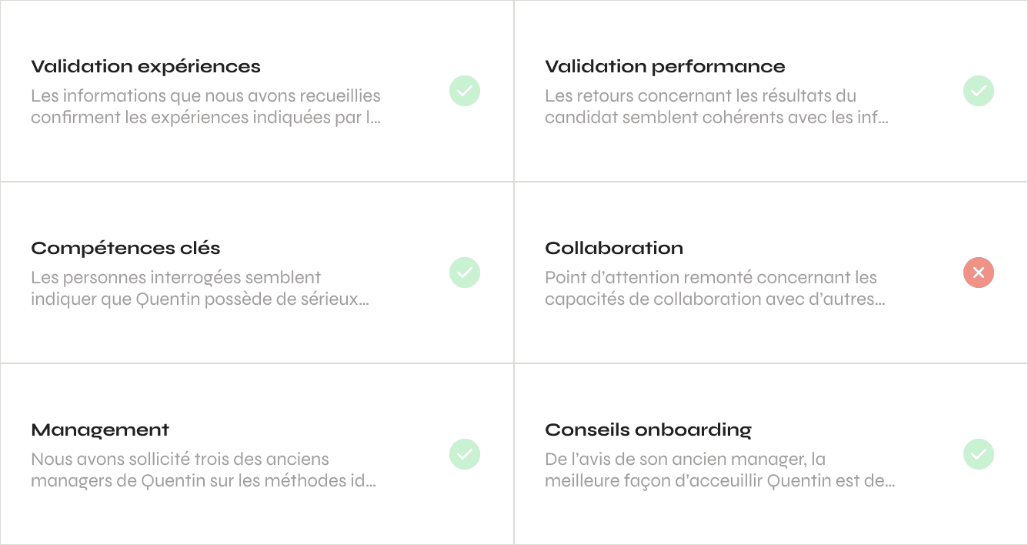Open the Validation performance heading
Viewport: 1028px width, 545px height.
pyautogui.click(x=665, y=67)
